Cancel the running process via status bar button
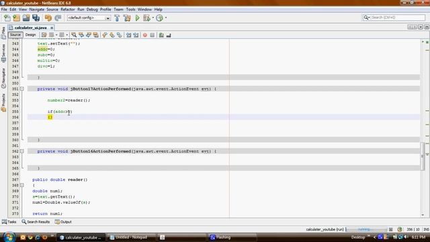Image resolution: width=430 pixels, height=242 pixels. (391, 229)
